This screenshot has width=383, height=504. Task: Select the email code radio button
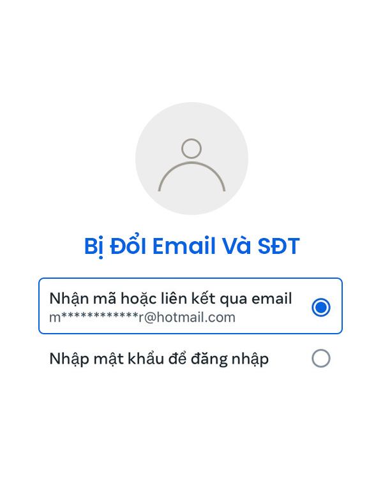point(321,308)
